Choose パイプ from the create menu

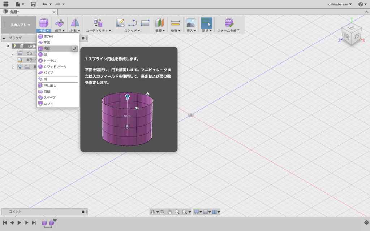(x=58, y=73)
